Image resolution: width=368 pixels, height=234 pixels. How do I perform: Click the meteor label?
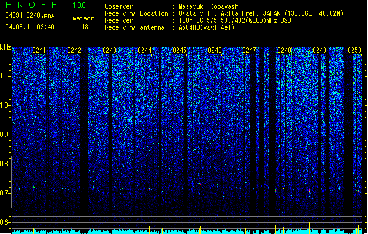pos(83,18)
